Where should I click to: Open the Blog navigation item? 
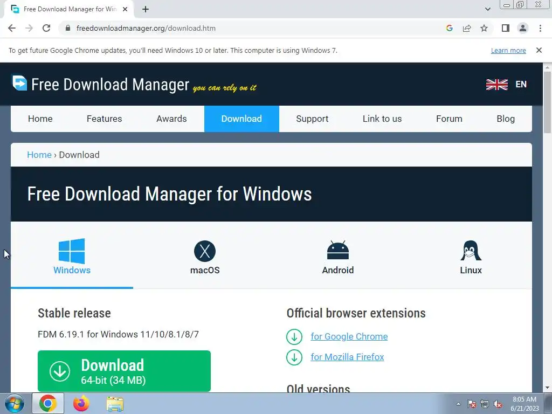click(x=506, y=119)
